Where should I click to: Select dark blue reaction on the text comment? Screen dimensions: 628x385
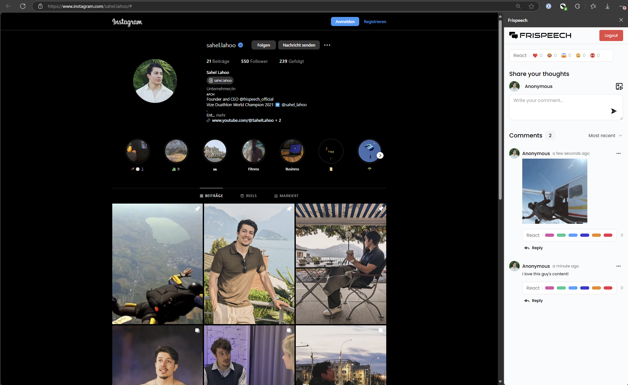click(x=585, y=288)
